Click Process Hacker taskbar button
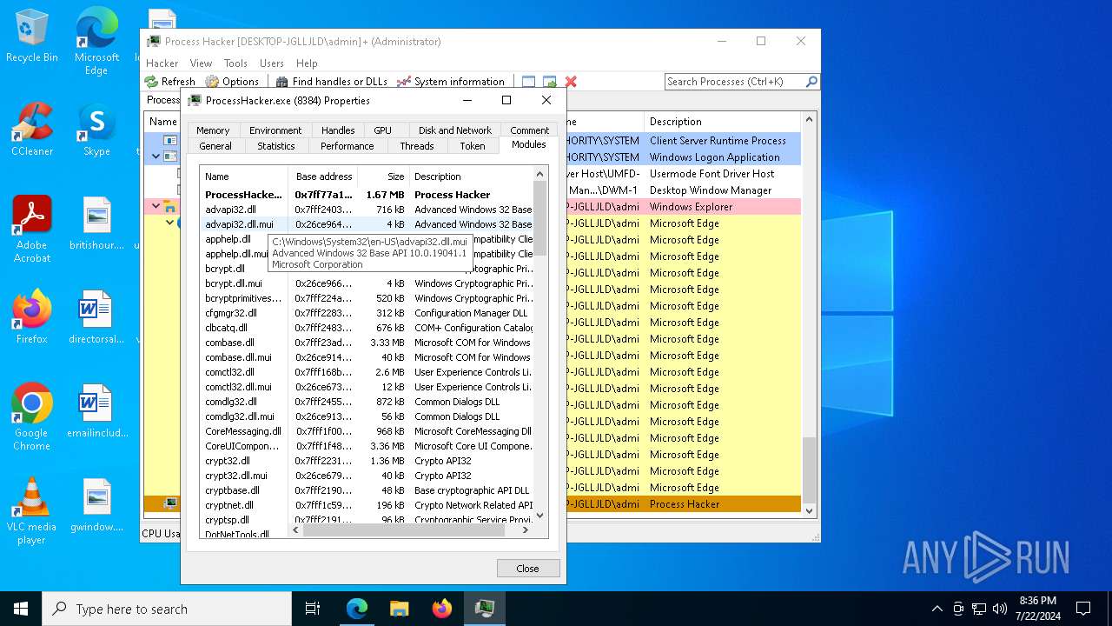Screen dimensions: 1112x626 click(484, 609)
